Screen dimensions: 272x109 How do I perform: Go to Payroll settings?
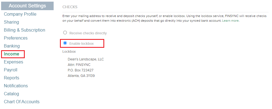[10, 70]
